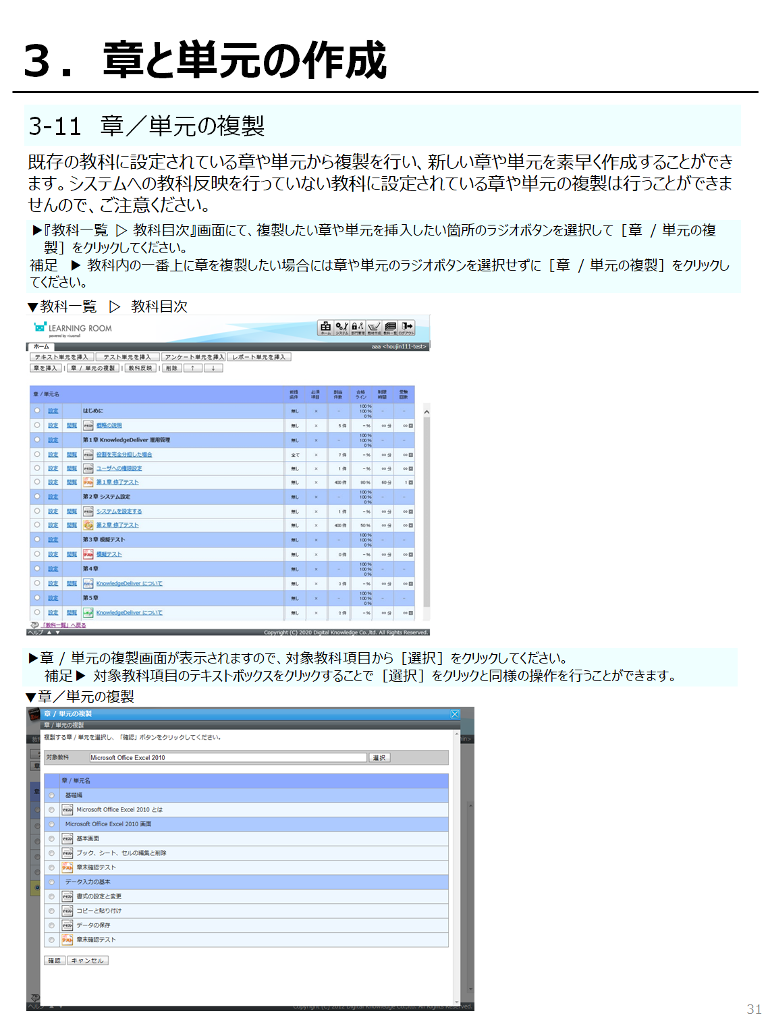Click the up arrow ↑ move button

[x=192, y=369]
